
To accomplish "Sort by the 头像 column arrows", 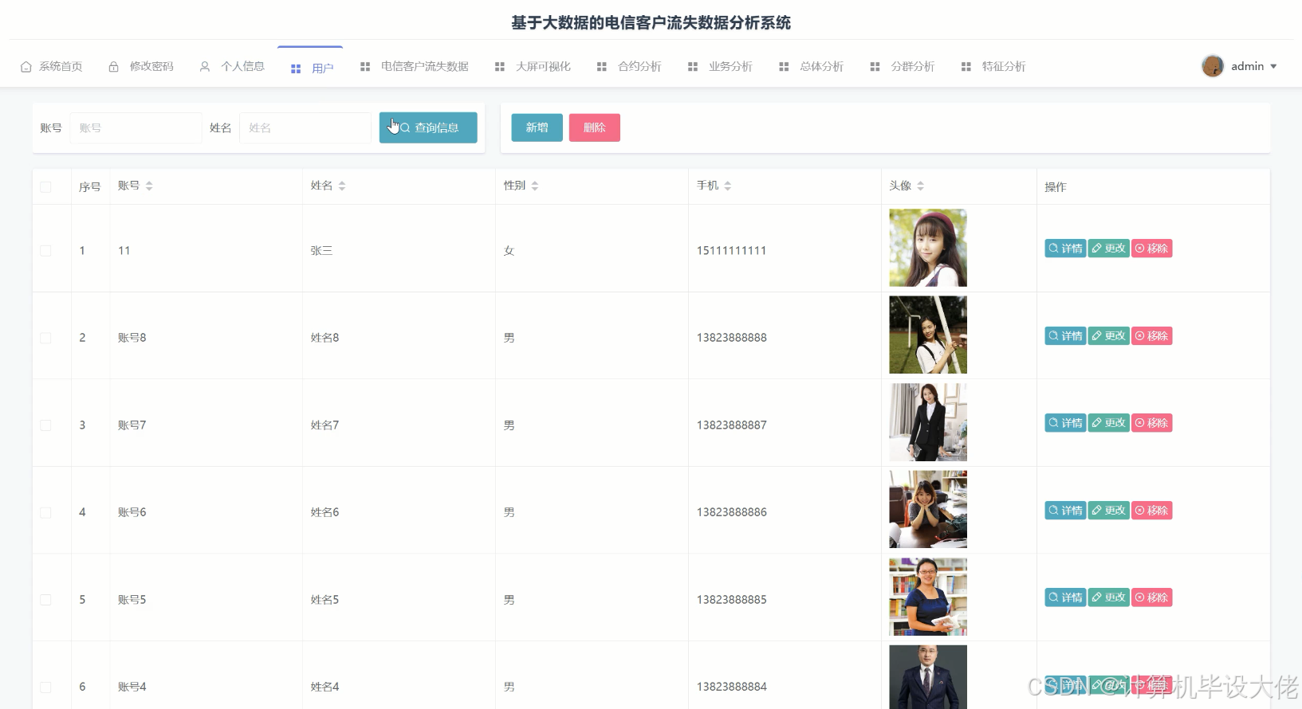I will 921,186.
